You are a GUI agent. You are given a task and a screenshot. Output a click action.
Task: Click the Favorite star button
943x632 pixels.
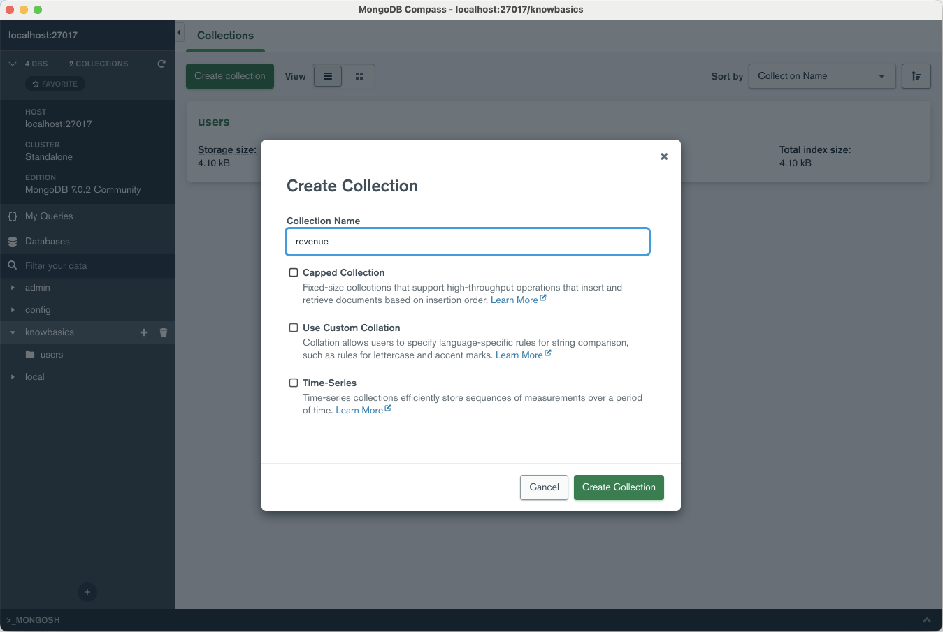tap(55, 84)
